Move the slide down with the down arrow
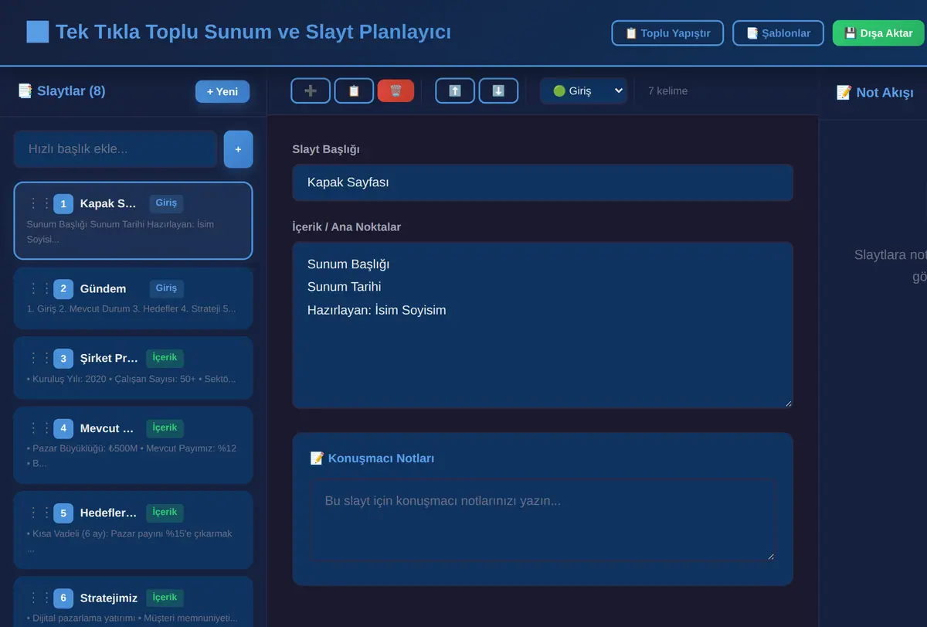Screen dimensions: 927x627 click(x=498, y=90)
